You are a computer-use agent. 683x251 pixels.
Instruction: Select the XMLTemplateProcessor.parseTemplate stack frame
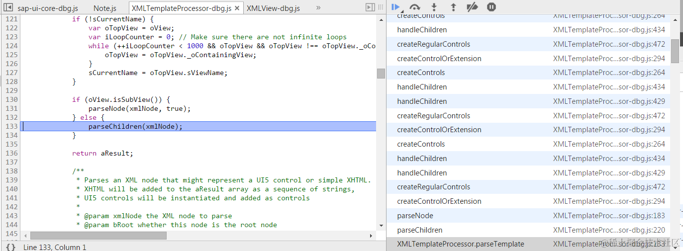(x=528, y=244)
